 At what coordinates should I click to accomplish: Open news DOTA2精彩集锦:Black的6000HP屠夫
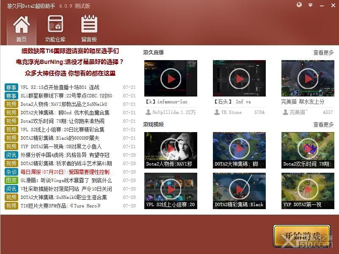click(x=60, y=138)
